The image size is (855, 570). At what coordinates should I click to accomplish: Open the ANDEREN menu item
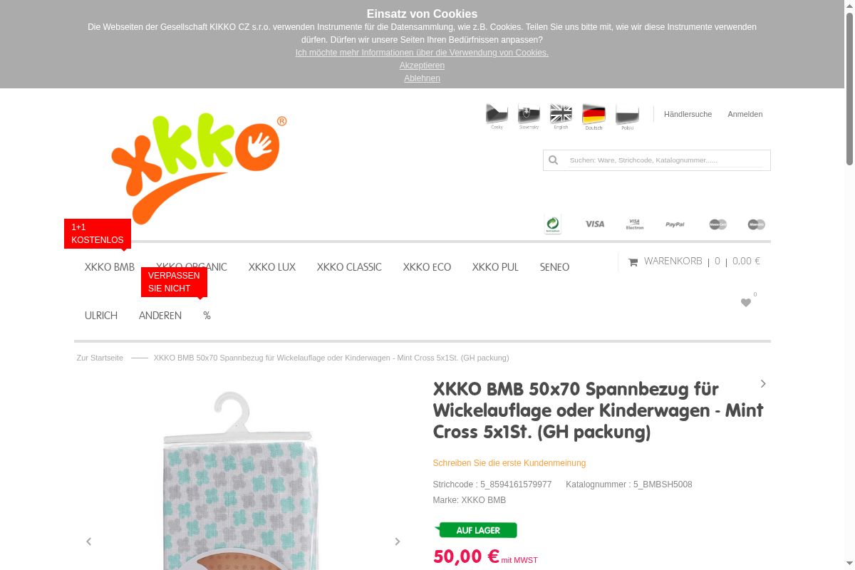[x=160, y=316]
